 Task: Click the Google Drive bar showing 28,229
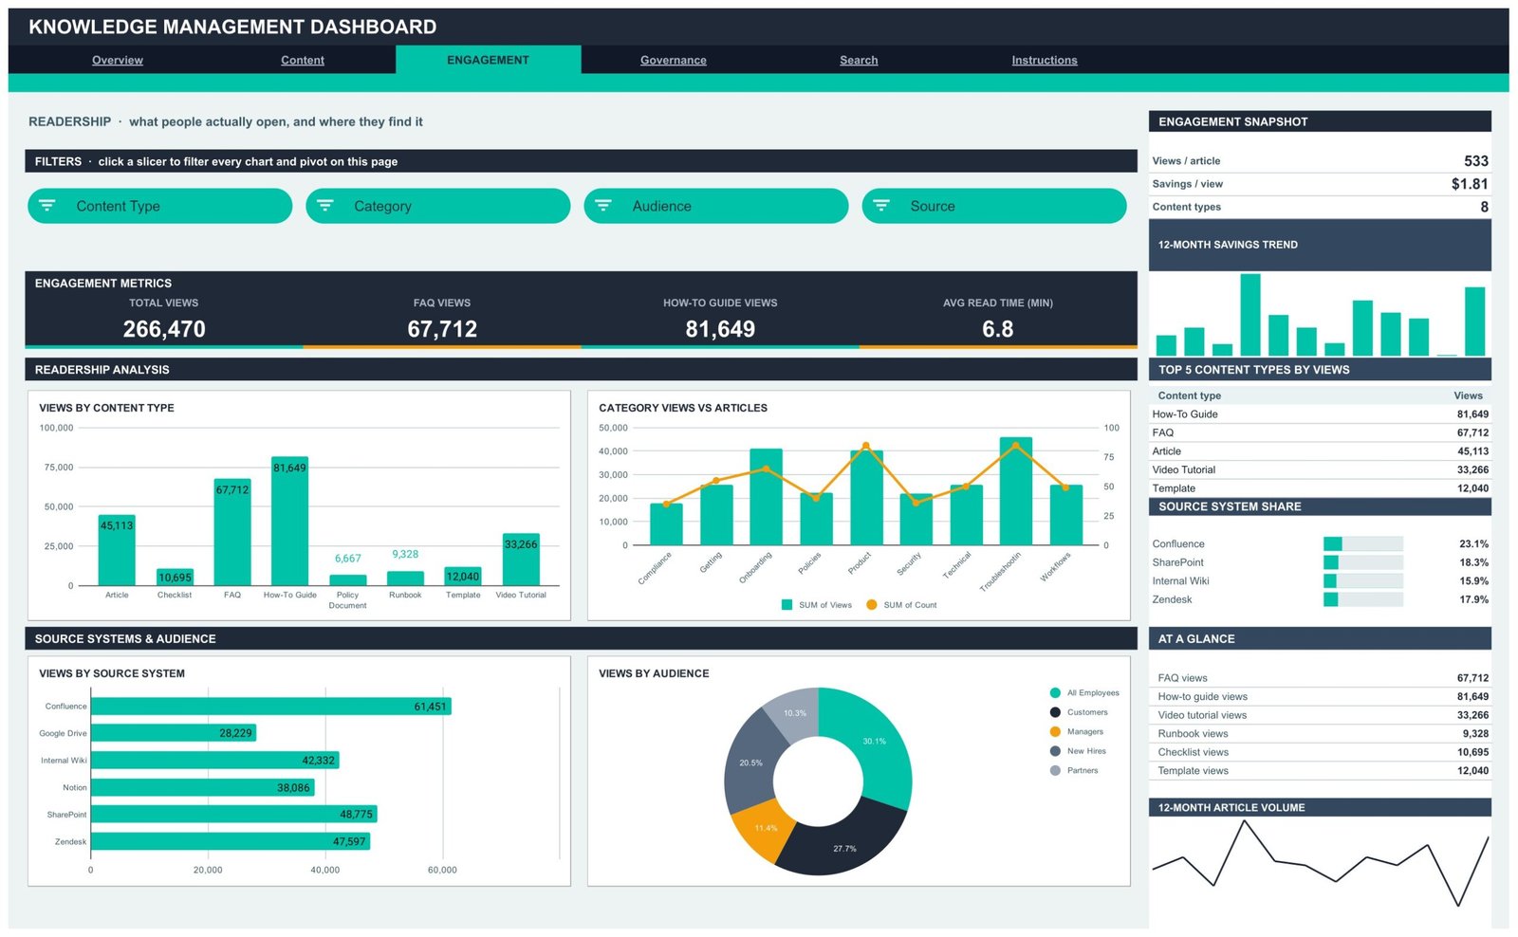coord(174,733)
